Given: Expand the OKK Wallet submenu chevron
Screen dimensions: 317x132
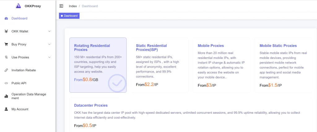Looking at the screenshot, I should [x=50, y=31].
